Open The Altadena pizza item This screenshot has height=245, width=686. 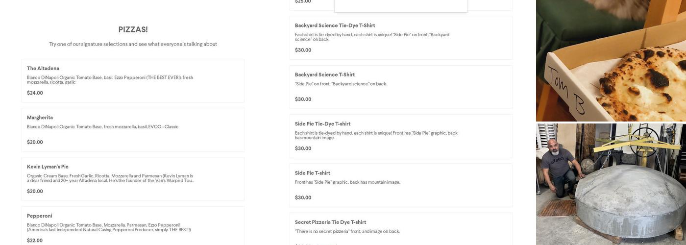coord(43,68)
